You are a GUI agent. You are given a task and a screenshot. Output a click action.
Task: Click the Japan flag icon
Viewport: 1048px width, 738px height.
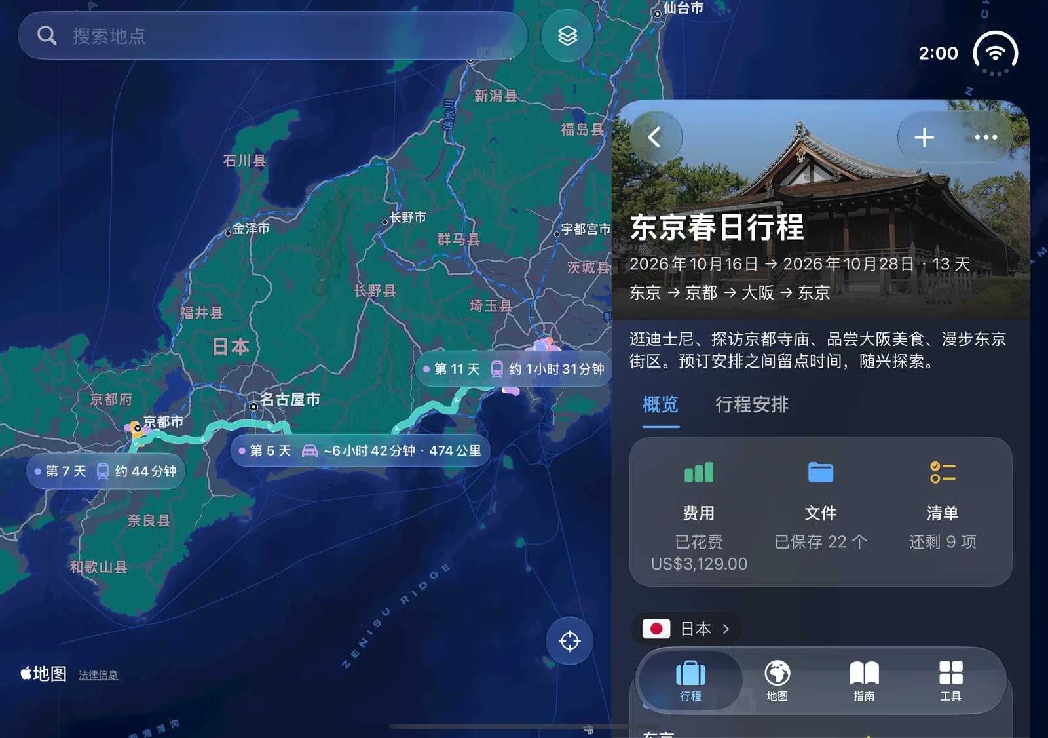point(656,629)
